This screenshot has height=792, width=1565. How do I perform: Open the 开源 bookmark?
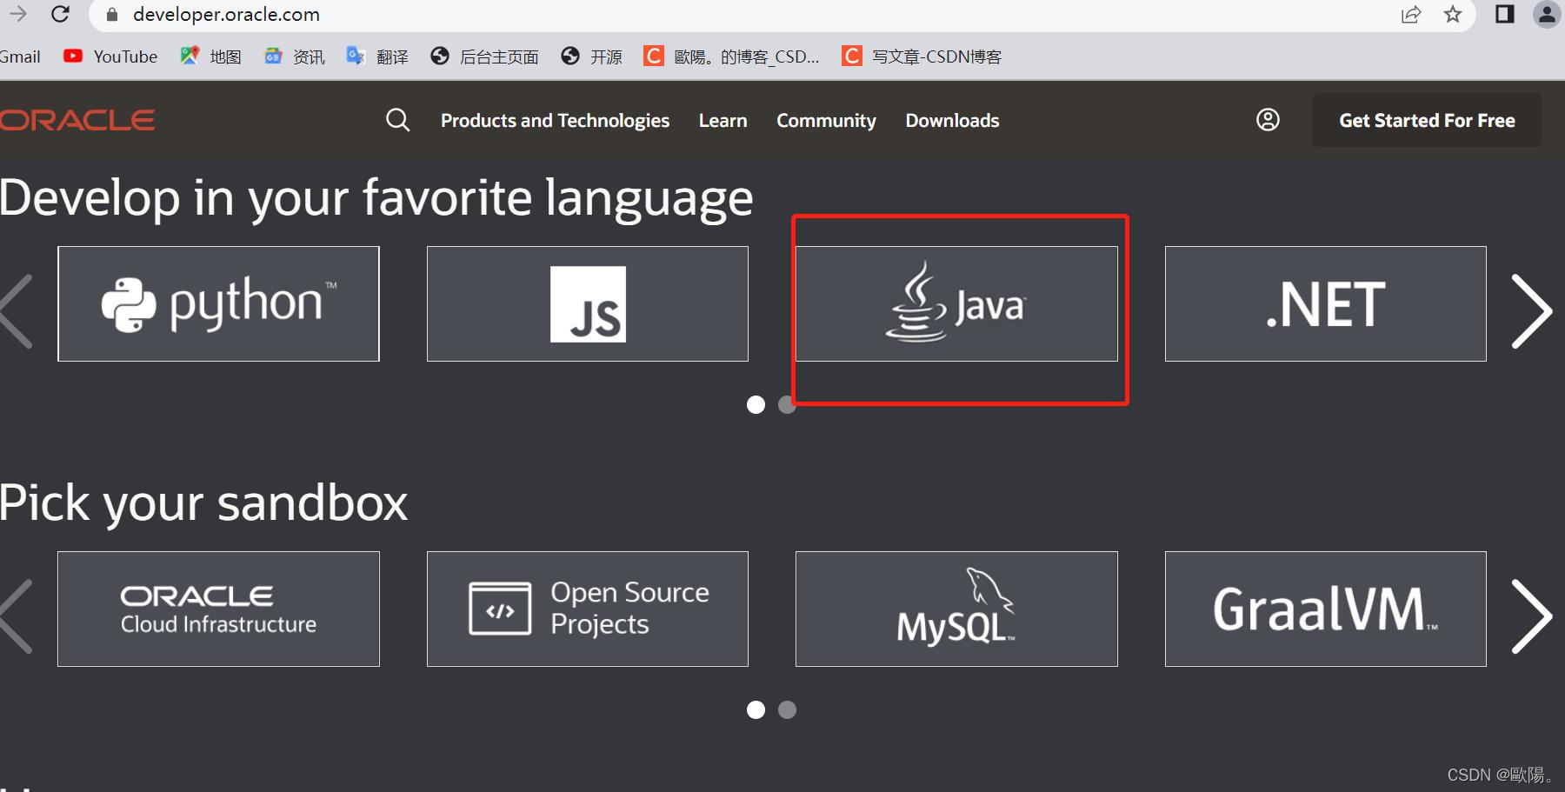click(x=592, y=57)
